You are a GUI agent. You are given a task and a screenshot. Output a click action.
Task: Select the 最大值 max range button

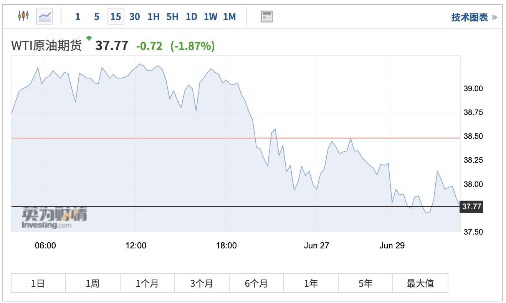coord(420,283)
